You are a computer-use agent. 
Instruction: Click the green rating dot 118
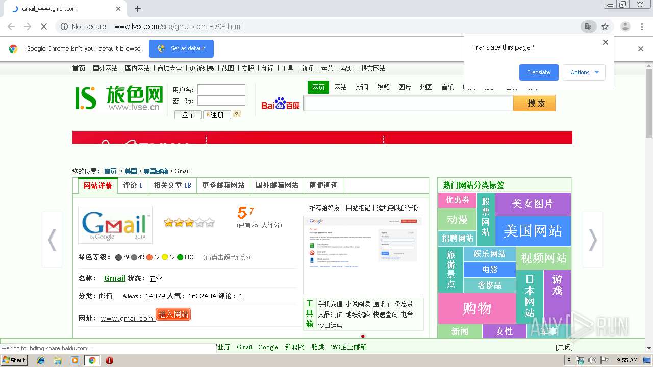click(180, 257)
